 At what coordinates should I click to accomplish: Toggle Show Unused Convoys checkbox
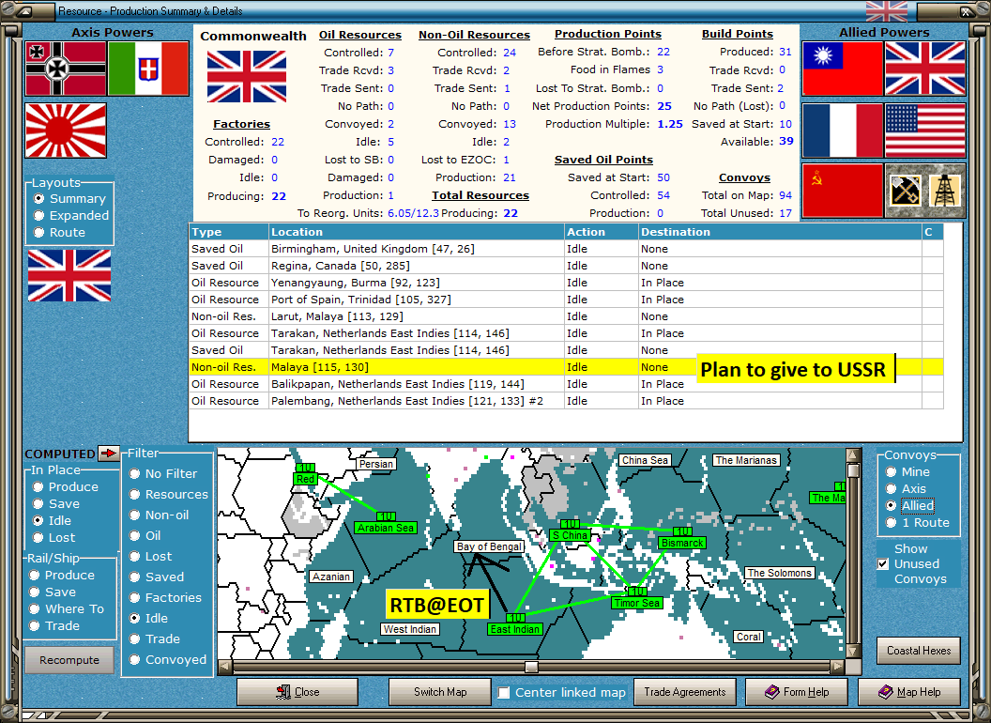(883, 563)
